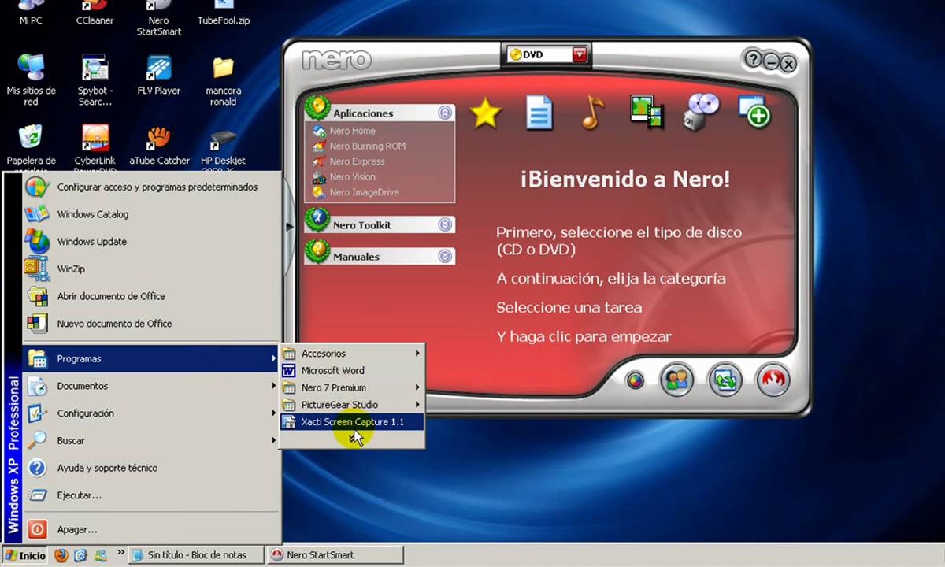Select the Copy and Backup discs icon
Image resolution: width=945 pixels, height=567 pixels.
tap(702, 112)
